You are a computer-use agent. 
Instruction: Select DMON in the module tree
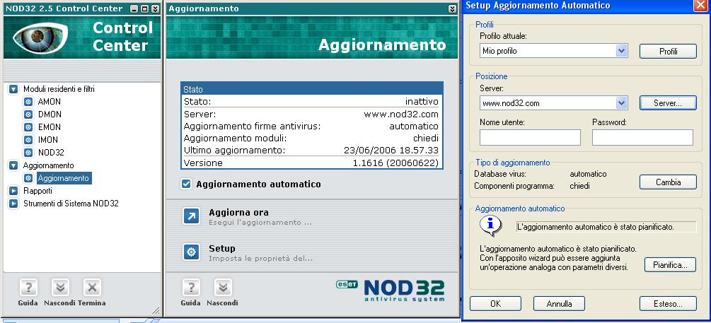point(50,114)
